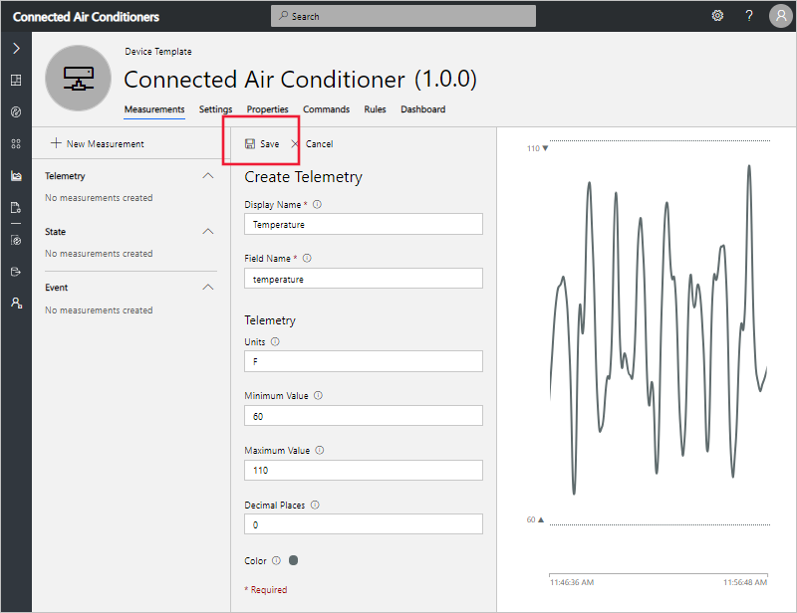Switch to the Measurements tab
Image resolution: width=797 pixels, height=613 pixels.
(154, 109)
